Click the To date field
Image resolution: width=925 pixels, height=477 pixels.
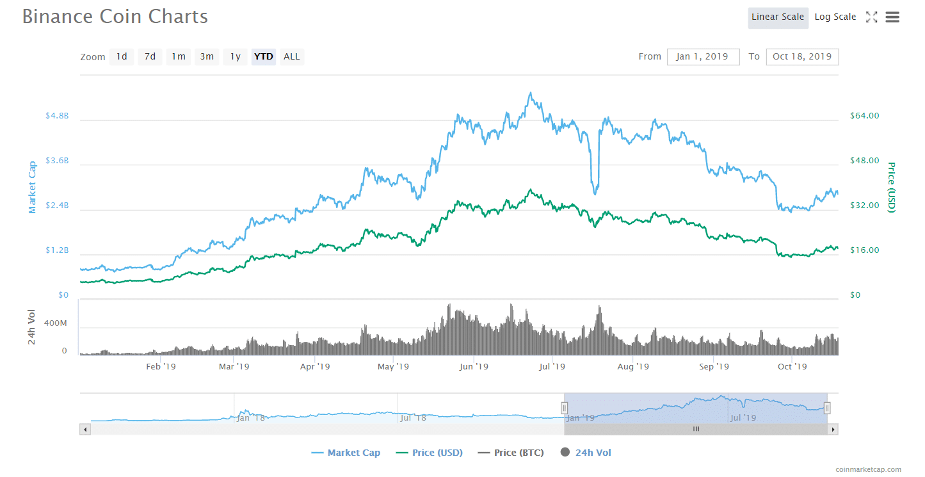point(802,57)
